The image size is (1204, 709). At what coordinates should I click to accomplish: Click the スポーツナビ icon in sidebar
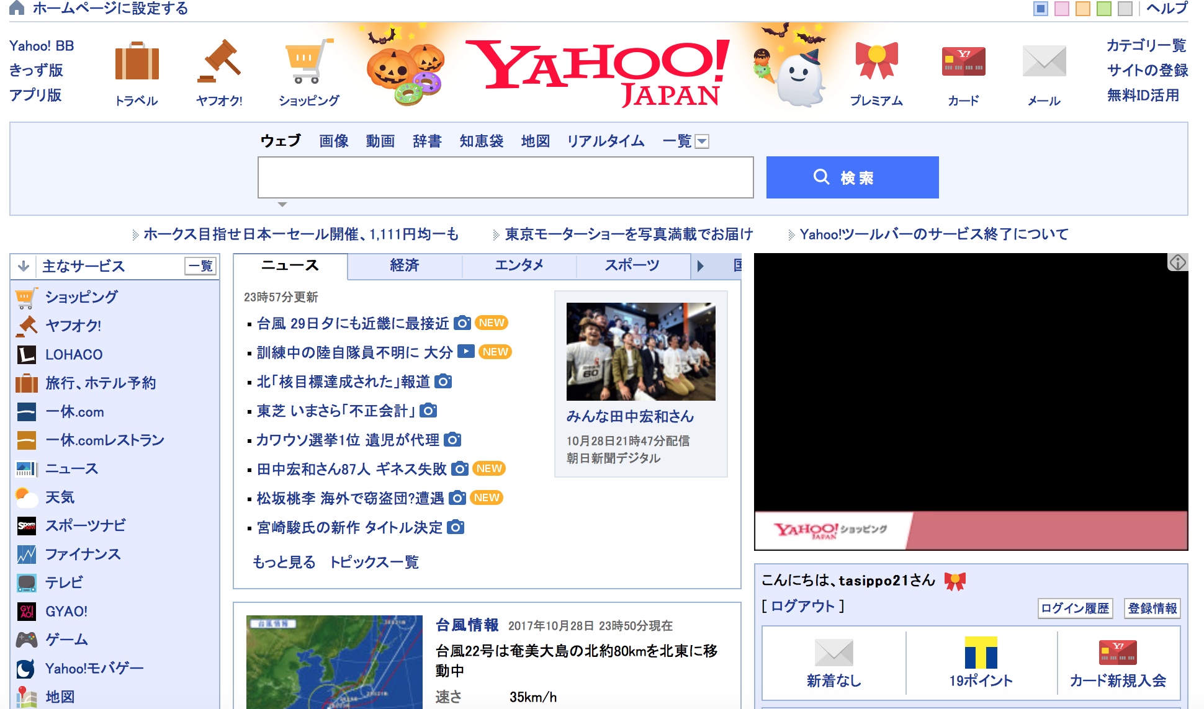[27, 526]
